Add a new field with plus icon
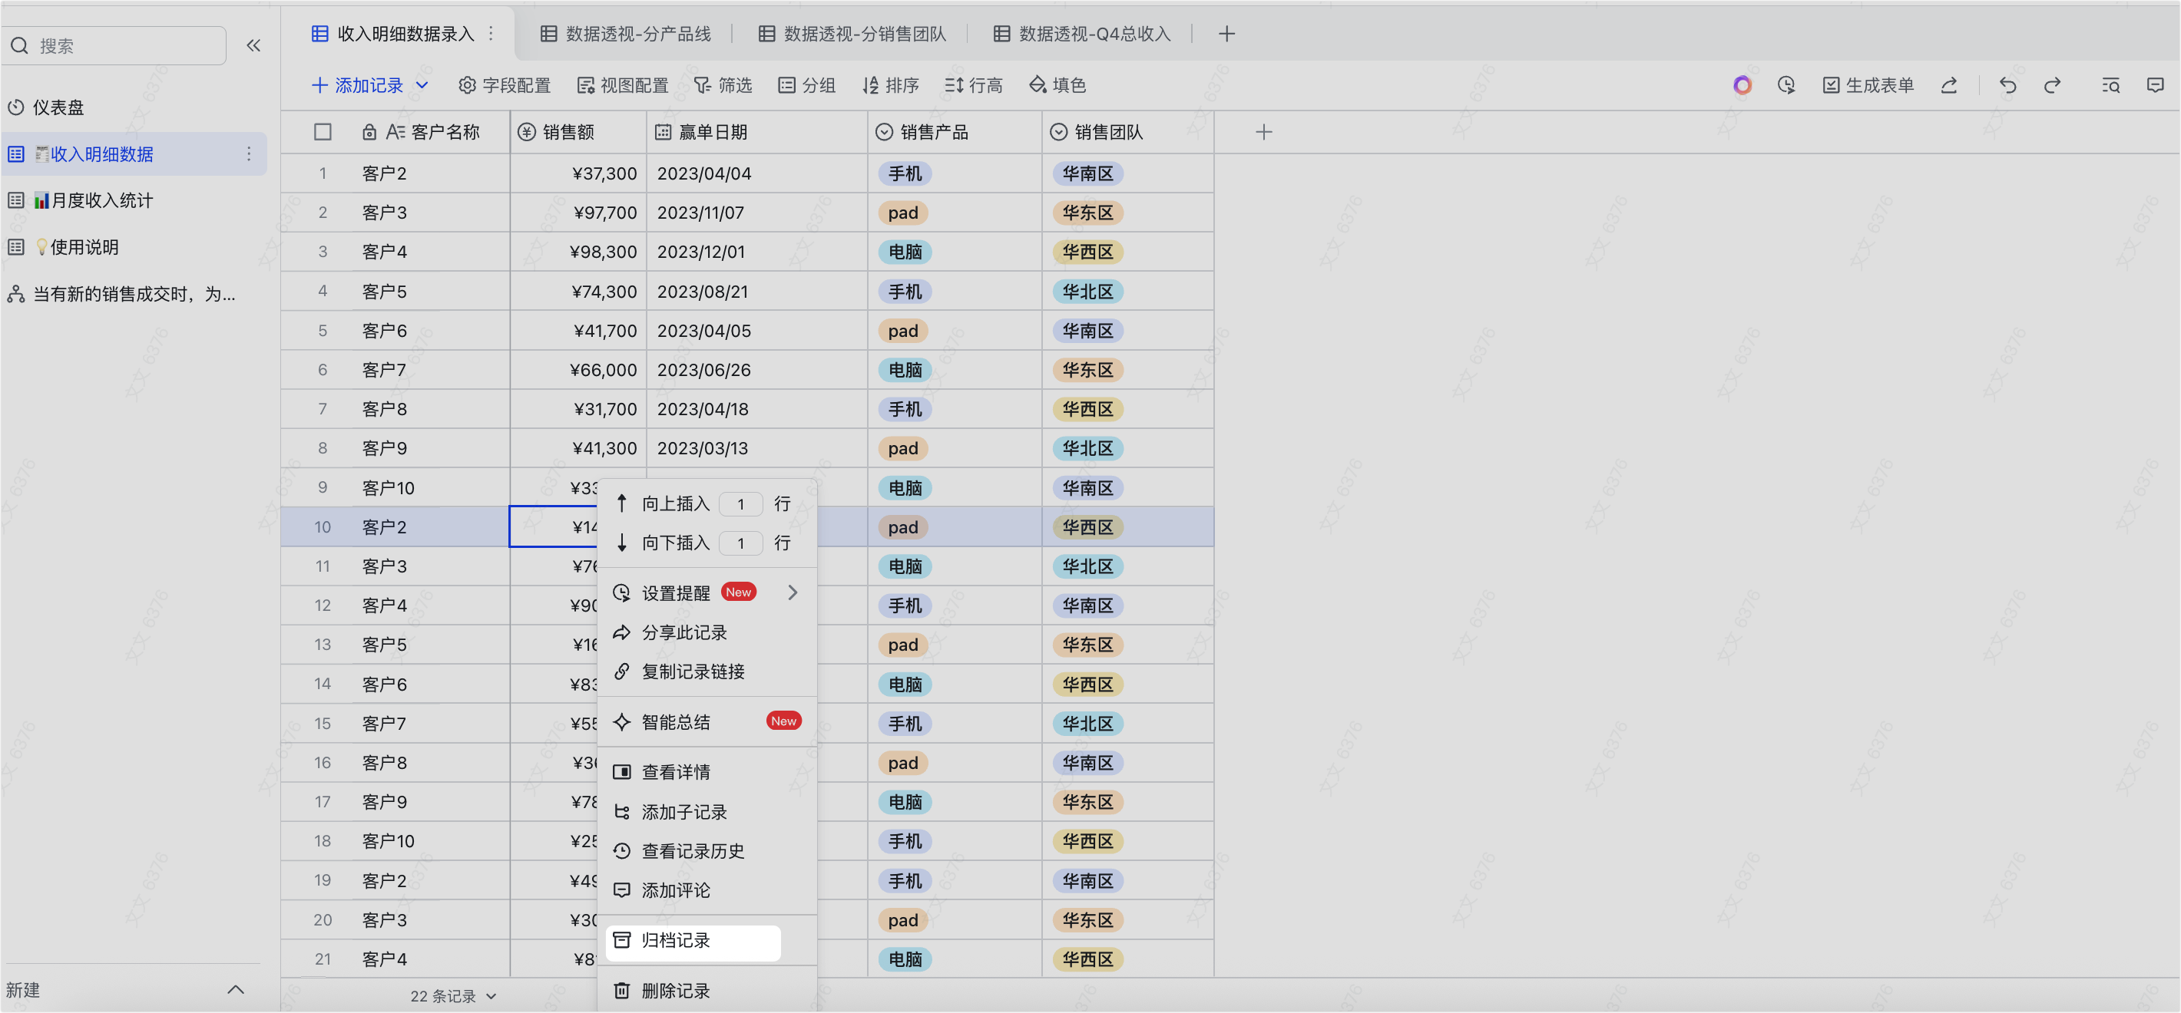Screen dimensions: 2181x1013 tap(1264, 132)
